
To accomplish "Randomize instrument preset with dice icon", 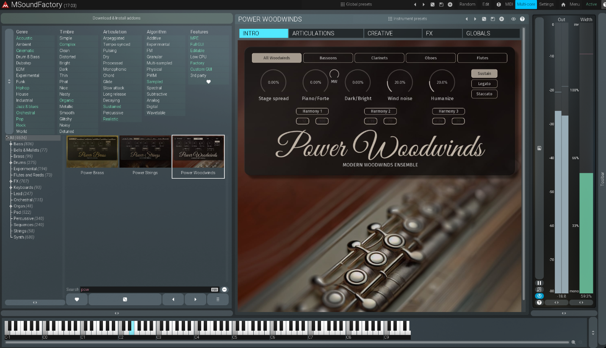I will point(484,19).
